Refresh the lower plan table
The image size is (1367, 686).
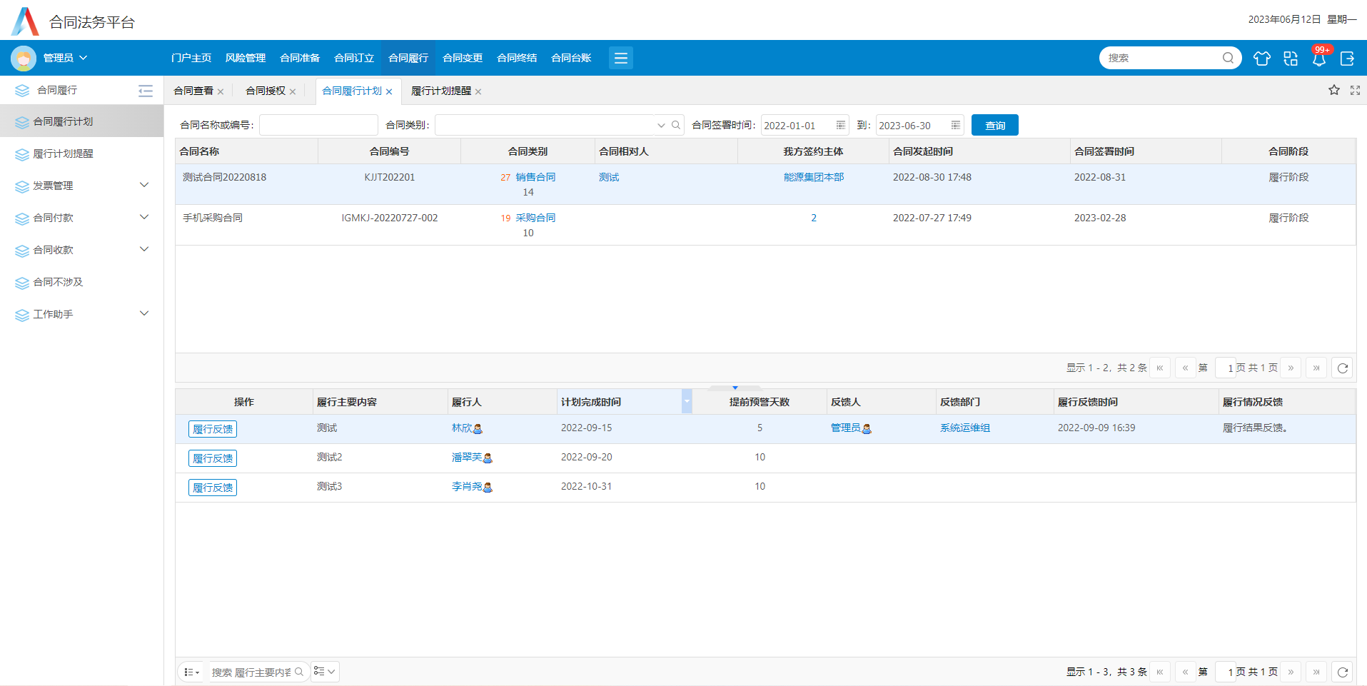click(1342, 672)
